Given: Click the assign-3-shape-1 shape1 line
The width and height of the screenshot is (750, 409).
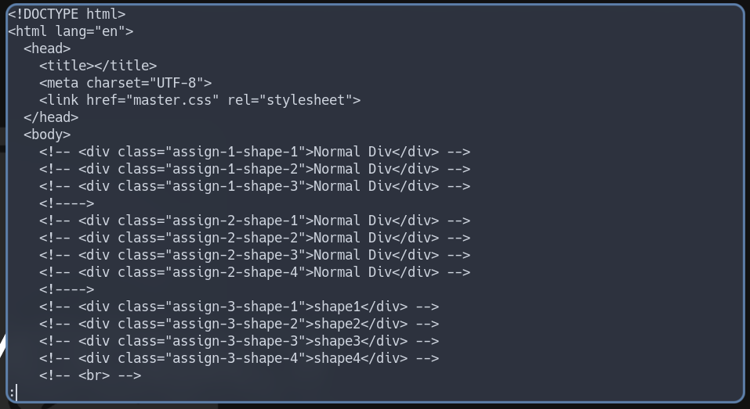Looking at the screenshot, I should 239,307.
